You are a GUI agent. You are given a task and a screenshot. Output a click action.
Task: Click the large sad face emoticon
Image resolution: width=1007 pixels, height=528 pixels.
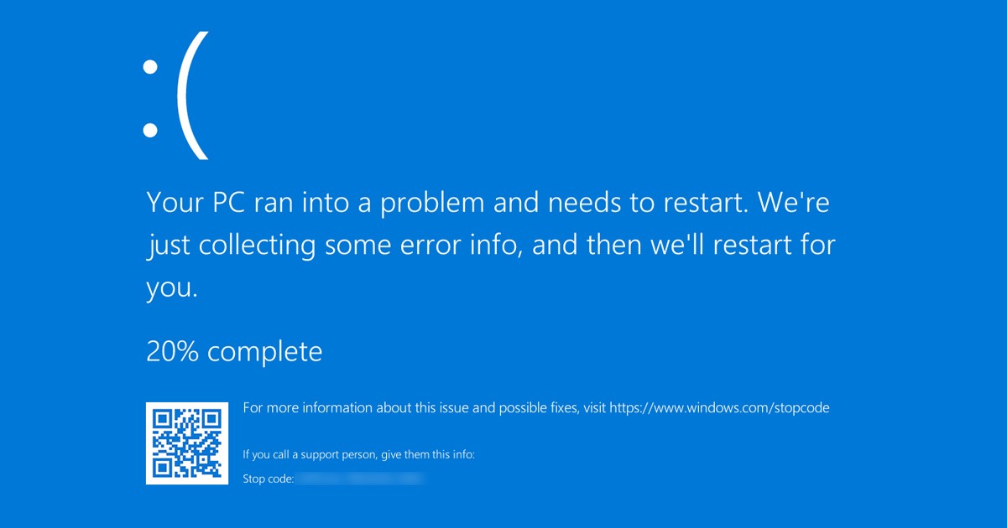pyautogui.click(x=176, y=95)
